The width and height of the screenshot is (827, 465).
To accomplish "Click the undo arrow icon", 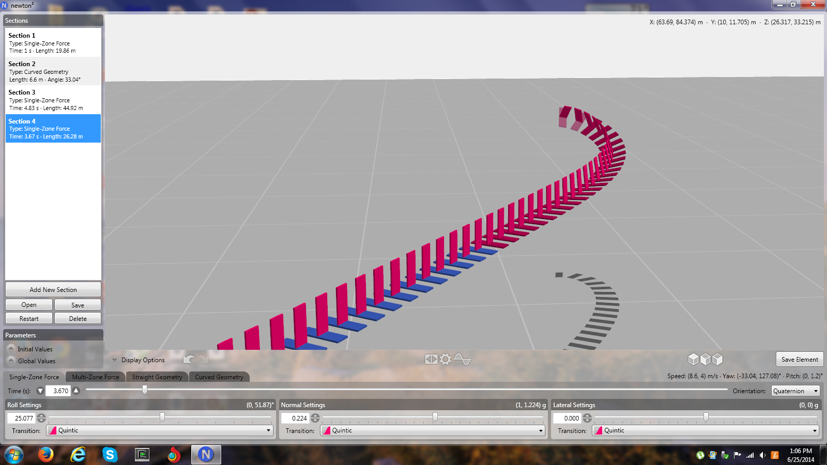I will coord(189,360).
